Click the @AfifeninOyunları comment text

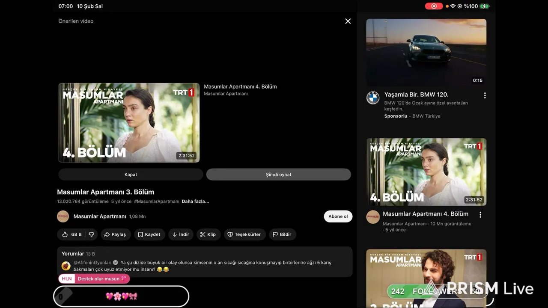click(x=202, y=266)
